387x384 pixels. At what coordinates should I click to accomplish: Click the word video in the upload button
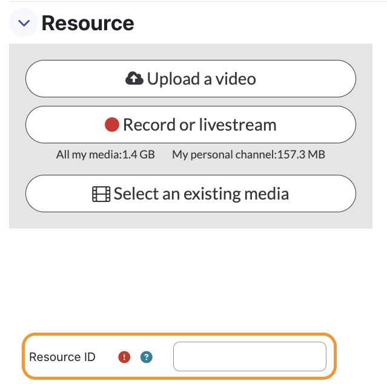pyautogui.click(x=236, y=79)
